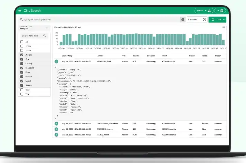Uncheck the Athlete field checkbox
Screen dimensions: 246x163
coord(22,55)
